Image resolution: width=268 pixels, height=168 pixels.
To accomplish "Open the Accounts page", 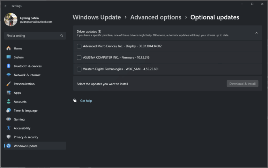I will (x=35, y=101).
